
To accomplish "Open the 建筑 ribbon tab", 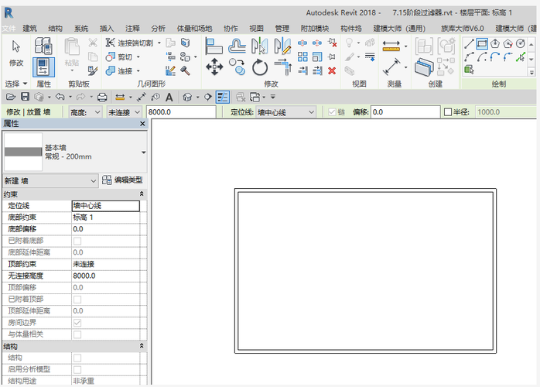I will click(x=29, y=29).
